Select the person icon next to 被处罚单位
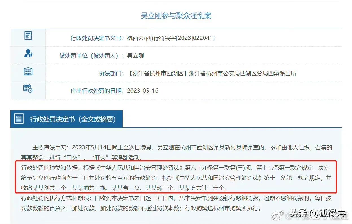Screen dimensions: 352x224 pyautogui.click(x=28, y=53)
